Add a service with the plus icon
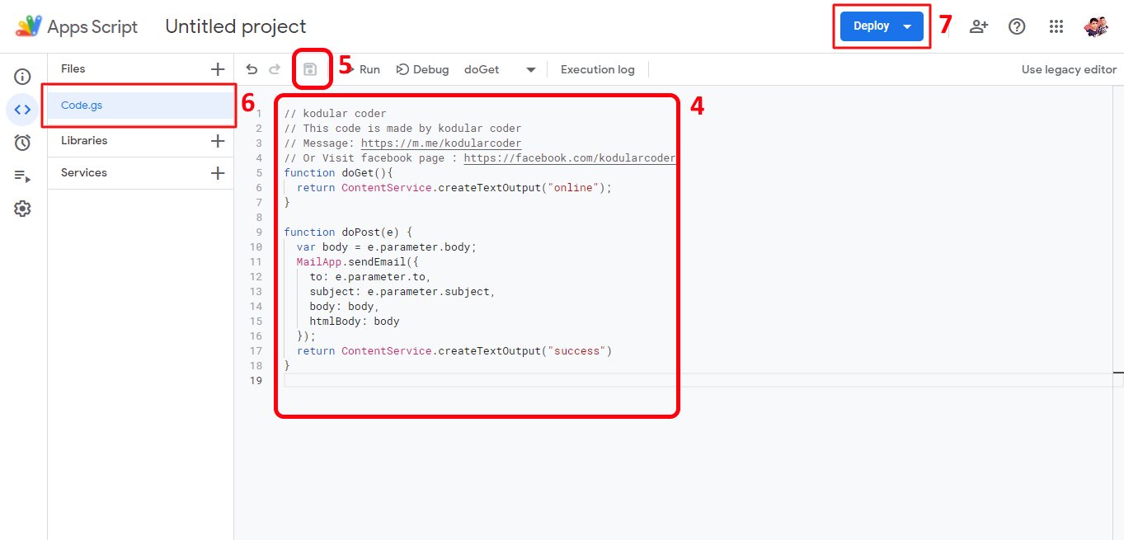 (218, 173)
